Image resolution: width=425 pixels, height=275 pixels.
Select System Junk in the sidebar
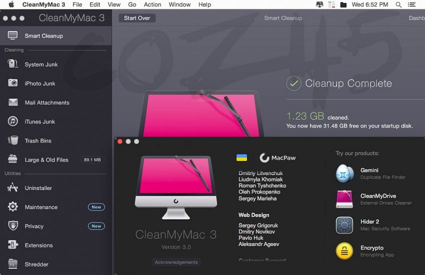coord(56,64)
